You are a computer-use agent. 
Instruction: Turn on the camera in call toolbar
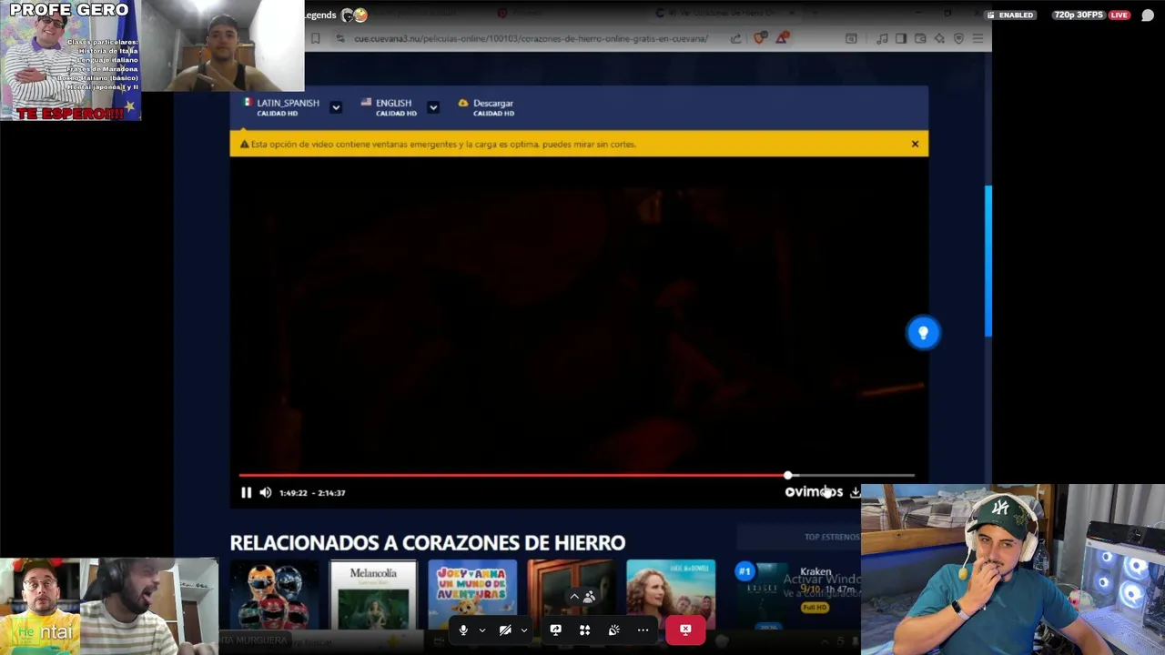[505, 630]
